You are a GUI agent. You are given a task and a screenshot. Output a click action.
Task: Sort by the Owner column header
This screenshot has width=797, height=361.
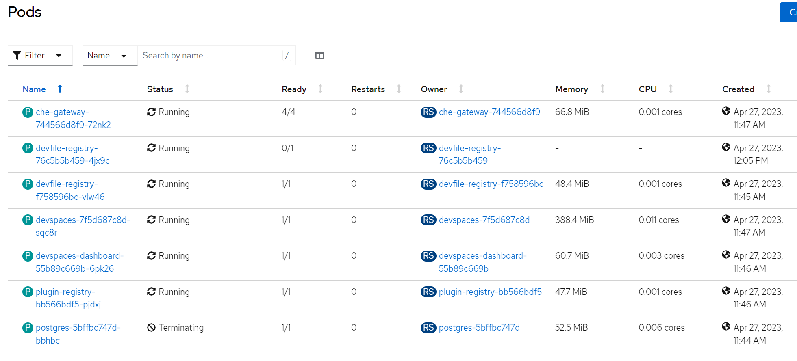pos(434,89)
